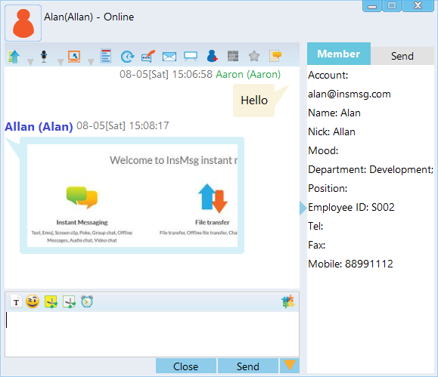
Task: Open the orange send options dropdown arrow
Action: coord(290,366)
